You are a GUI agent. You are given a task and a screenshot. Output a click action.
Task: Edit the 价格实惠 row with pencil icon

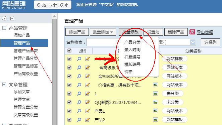[88, 85]
